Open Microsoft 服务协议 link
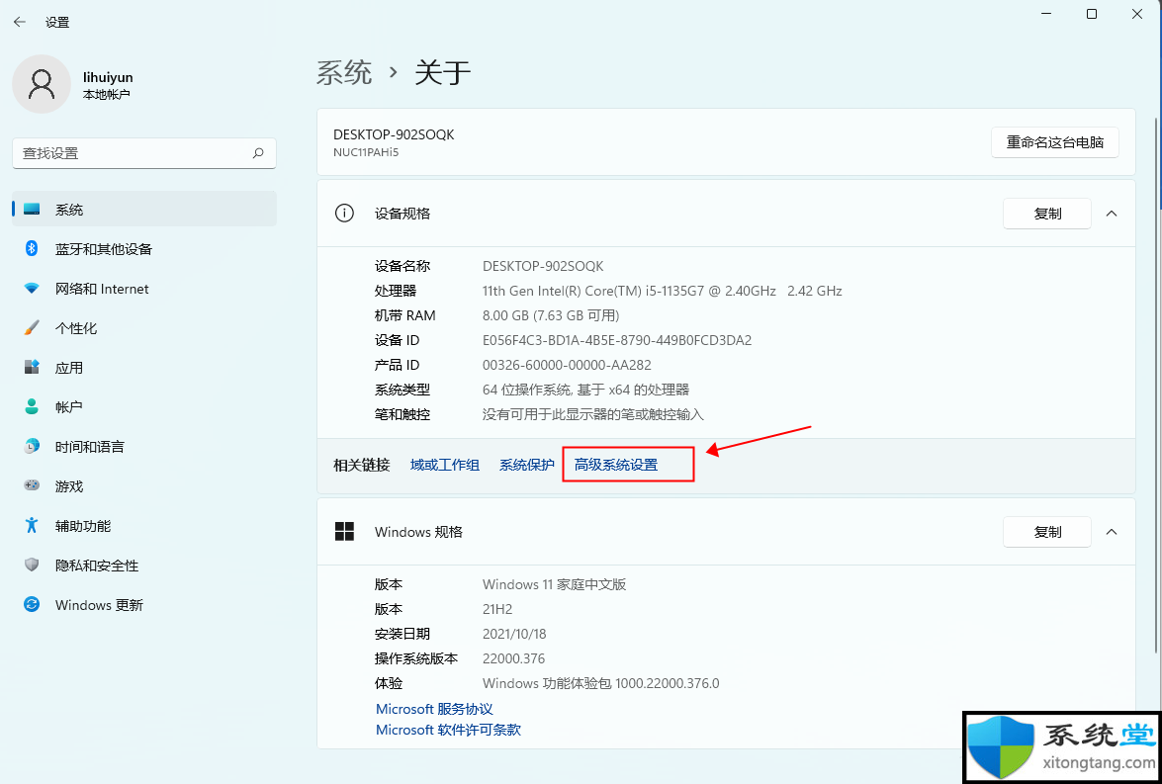The image size is (1162, 784). (434, 709)
